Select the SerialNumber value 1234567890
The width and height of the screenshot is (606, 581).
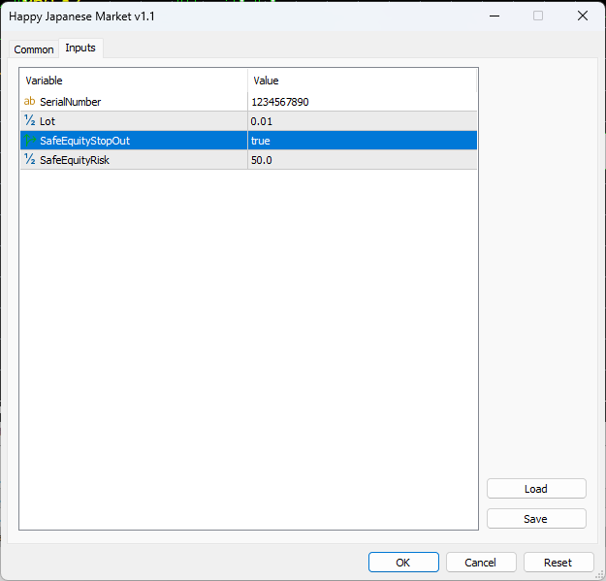coord(362,102)
